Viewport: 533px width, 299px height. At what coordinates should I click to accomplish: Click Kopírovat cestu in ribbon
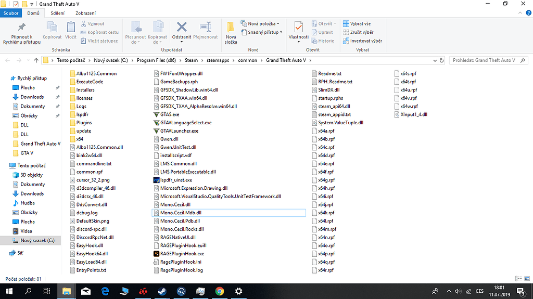99,32
